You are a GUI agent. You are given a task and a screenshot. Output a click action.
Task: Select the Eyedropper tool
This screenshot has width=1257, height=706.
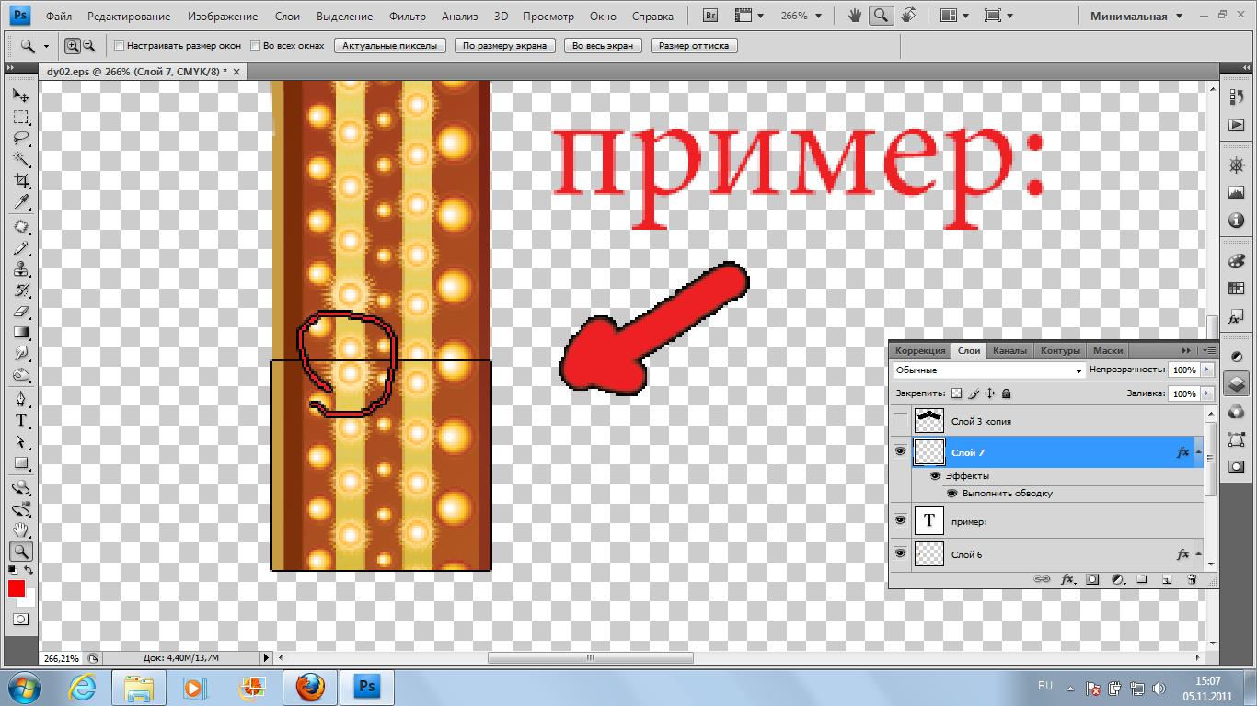coord(21,202)
